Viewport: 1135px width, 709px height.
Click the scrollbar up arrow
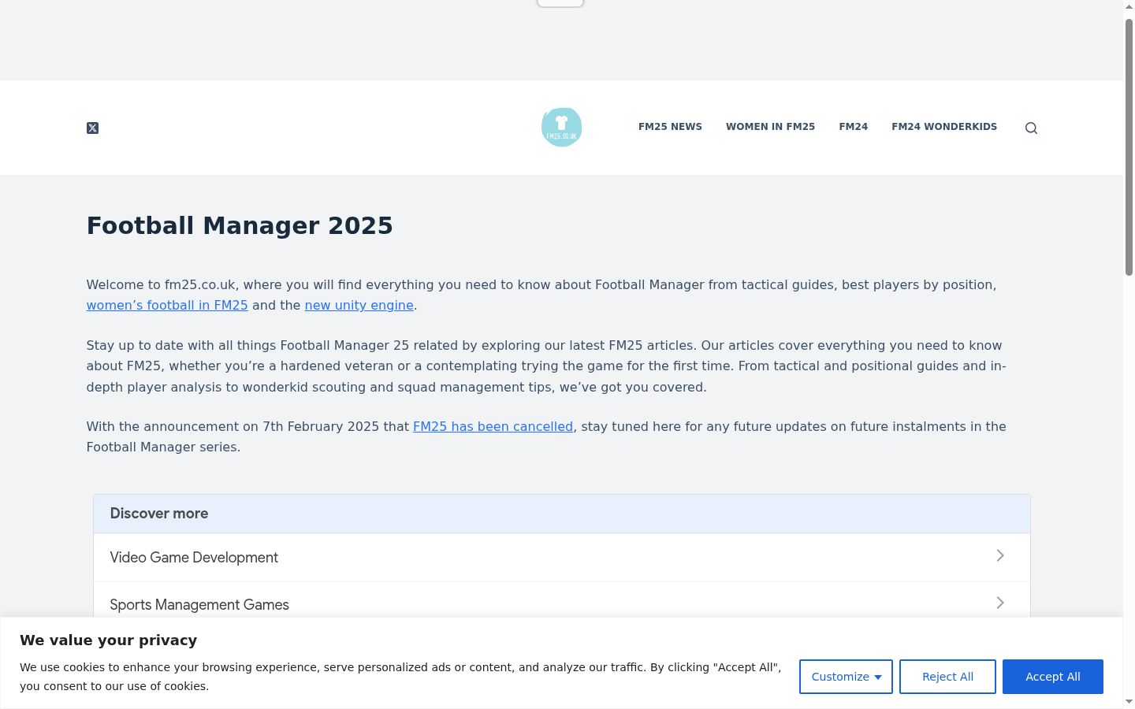tap(1129, 6)
